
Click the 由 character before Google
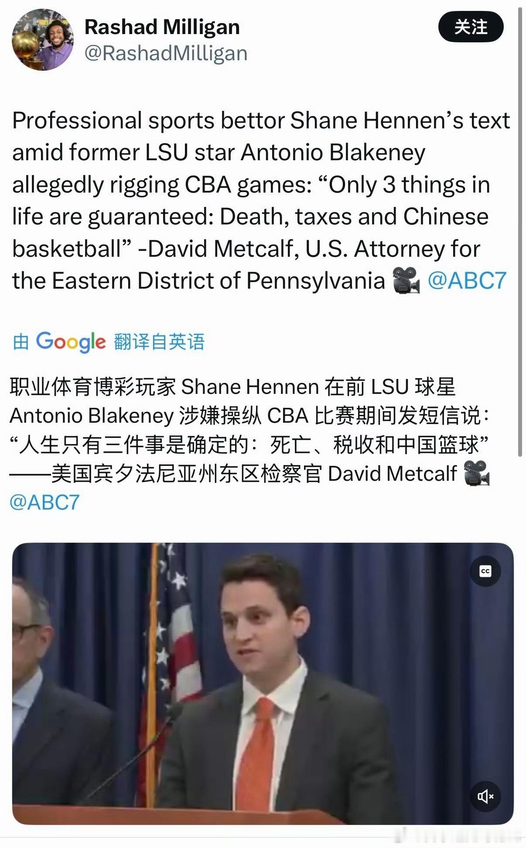pyautogui.click(x=20, y=341)
